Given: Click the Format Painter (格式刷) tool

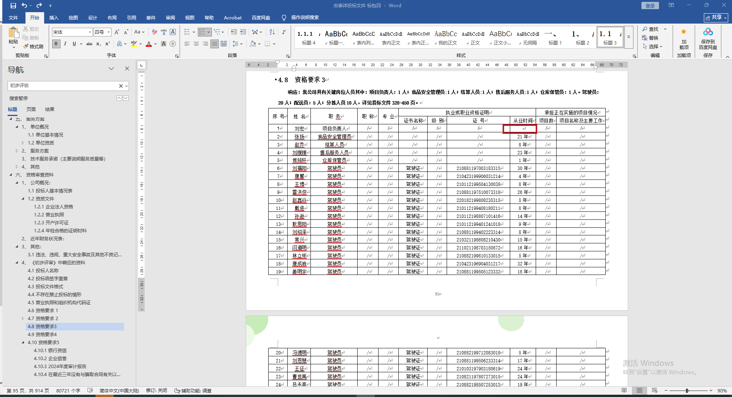Looking at the screenshot, I should (x=33, y=46).
